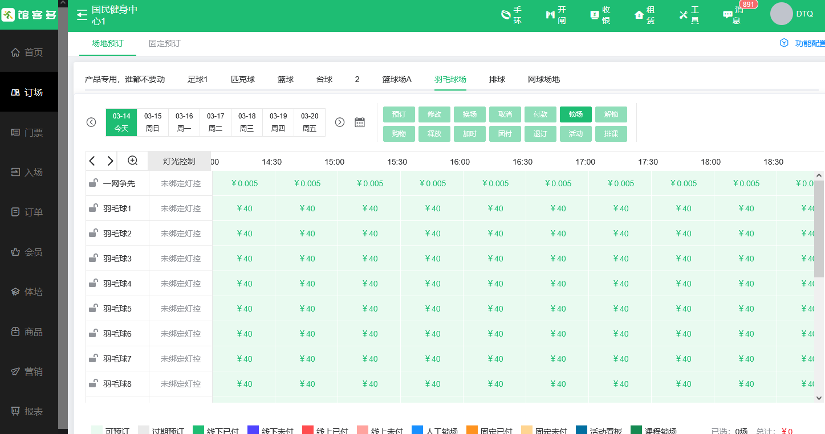Click the 锁场 lock venue button

coord(575,114)
